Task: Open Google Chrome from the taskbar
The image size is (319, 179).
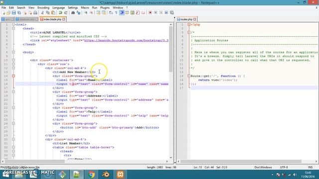Action: pyautogui.click(x=91, y=175)
